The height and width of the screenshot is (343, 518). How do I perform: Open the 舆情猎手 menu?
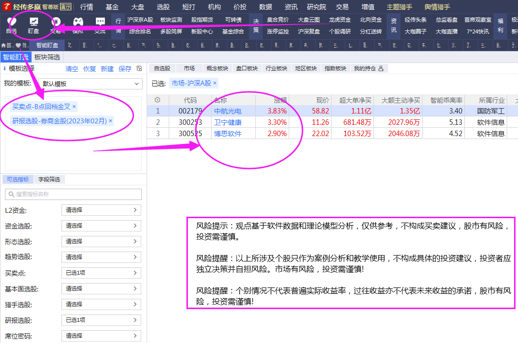(x=437, y=7)
